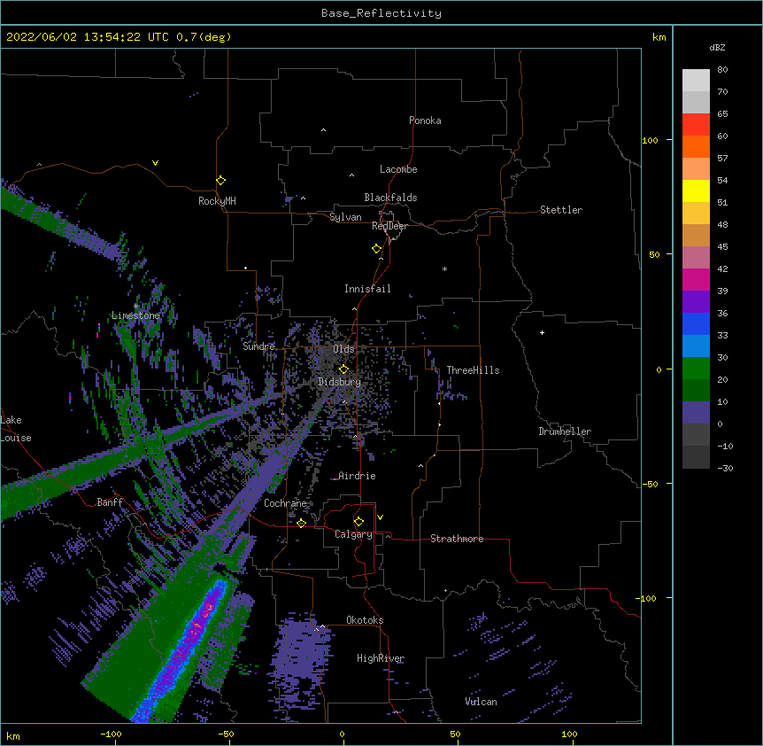Click the Sundre town label
The image size is (763, 746).
(258, 346)
